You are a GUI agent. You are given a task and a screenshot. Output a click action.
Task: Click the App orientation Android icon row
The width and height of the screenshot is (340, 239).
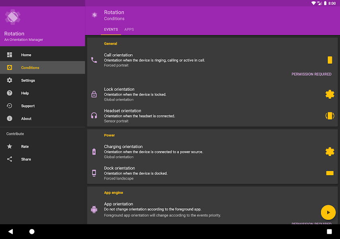coord(212,210)
